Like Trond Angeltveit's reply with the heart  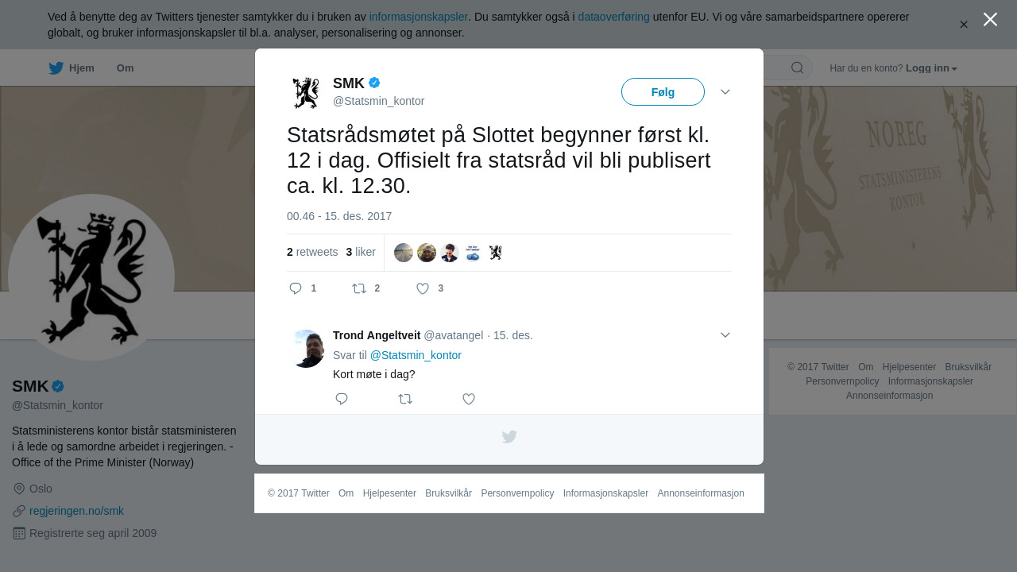(469, 399)
